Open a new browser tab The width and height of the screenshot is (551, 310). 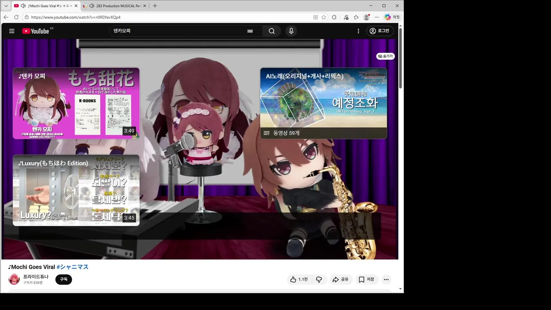click(155, 6)
